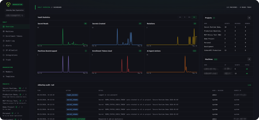The image size is (259, 120).
Task: Open the Members page
Action: click(15, 72)
